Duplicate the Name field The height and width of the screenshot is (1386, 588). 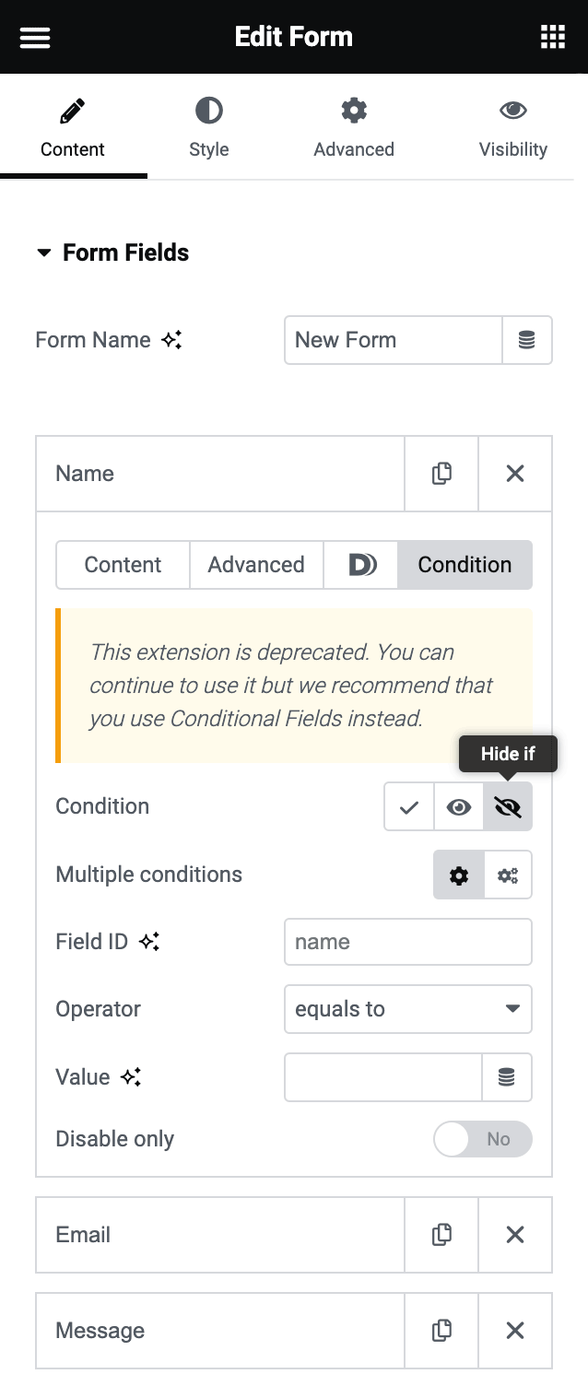[441, 474]
